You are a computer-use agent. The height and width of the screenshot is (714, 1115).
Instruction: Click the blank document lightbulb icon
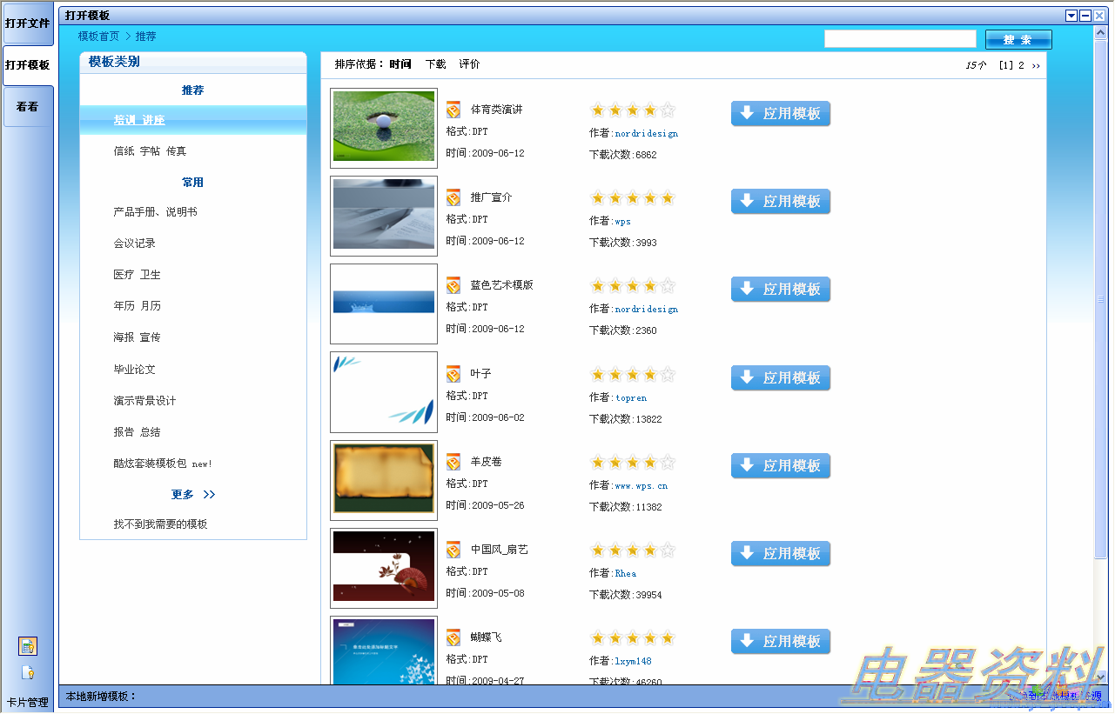click(28, 673)
